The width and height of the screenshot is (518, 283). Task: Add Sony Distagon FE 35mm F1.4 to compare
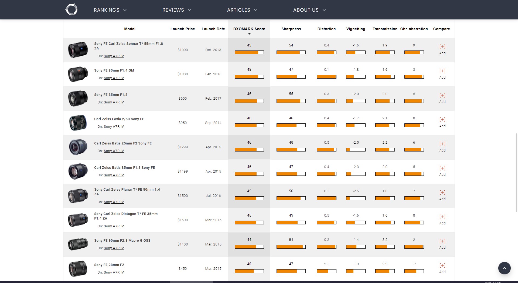point(442,220)
